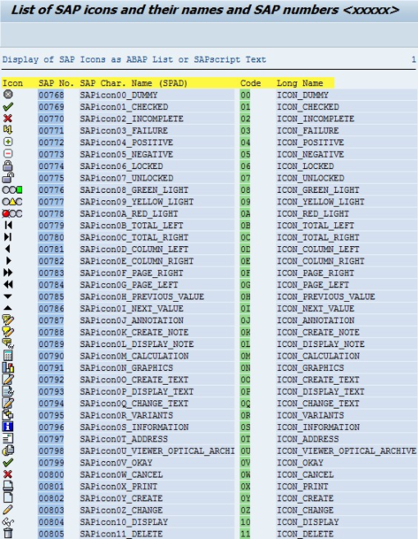Click the trash can delete icon
This screenshot has width=418, height=539.
pos(8,533)
